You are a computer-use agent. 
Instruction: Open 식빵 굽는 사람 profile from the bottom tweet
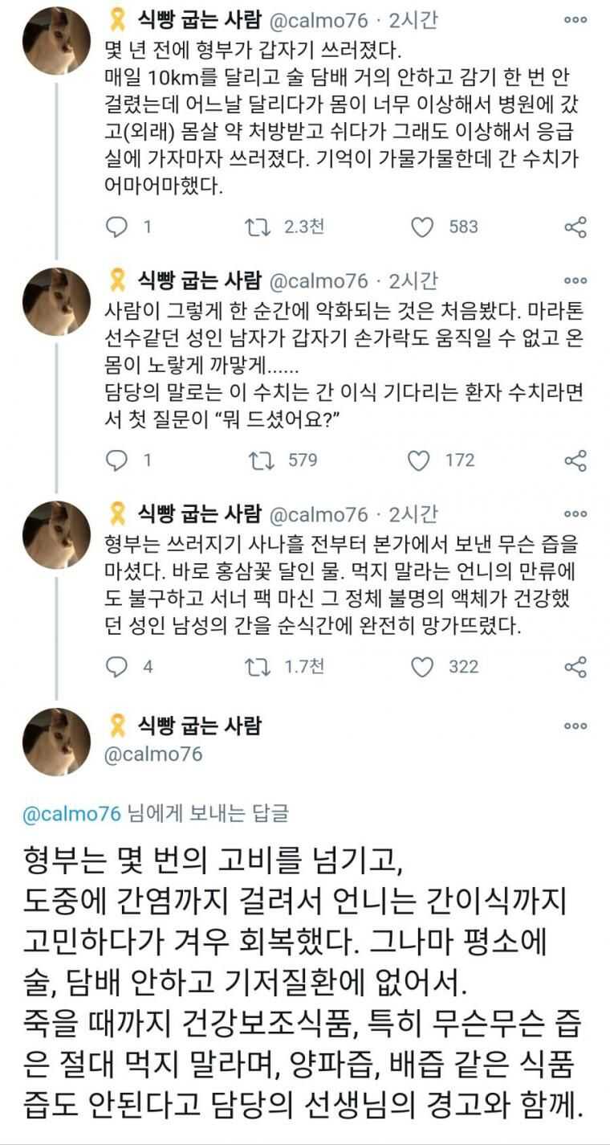click(199, 726)
